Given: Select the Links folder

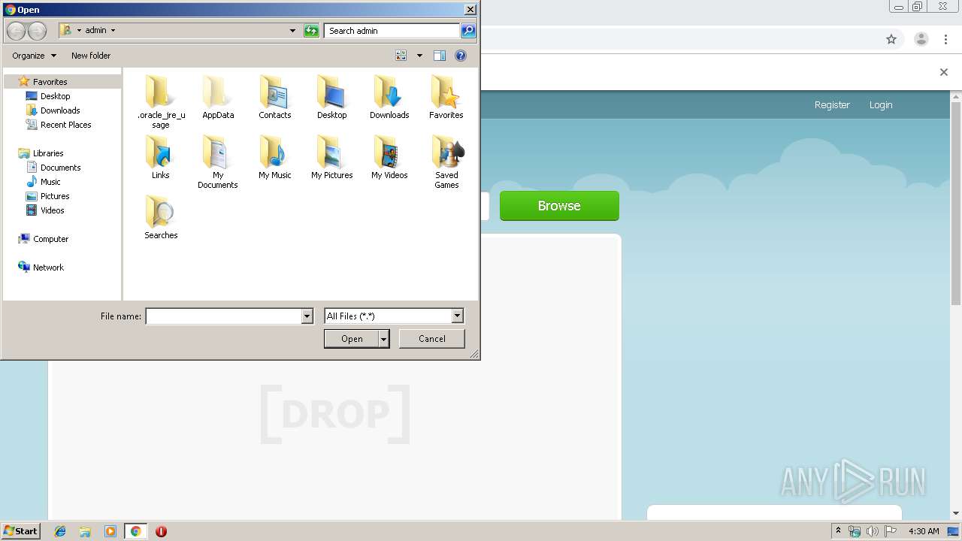Looking at the screenshot, I should click(x=161, y=157).
